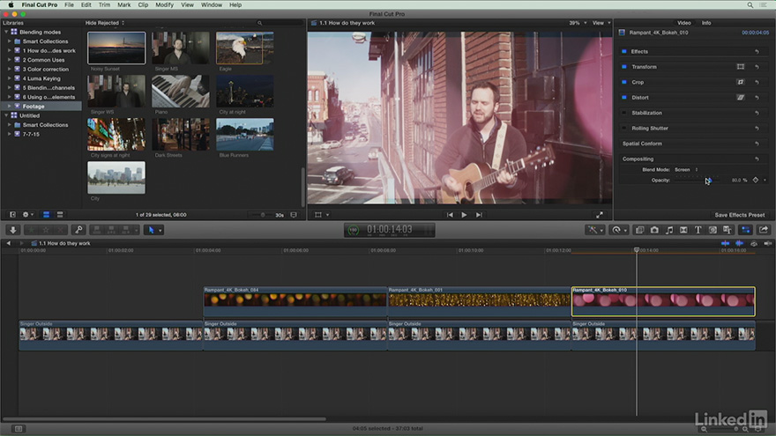Select the Video inspector tab
The image size is (776, 436).
coord(684,23)
